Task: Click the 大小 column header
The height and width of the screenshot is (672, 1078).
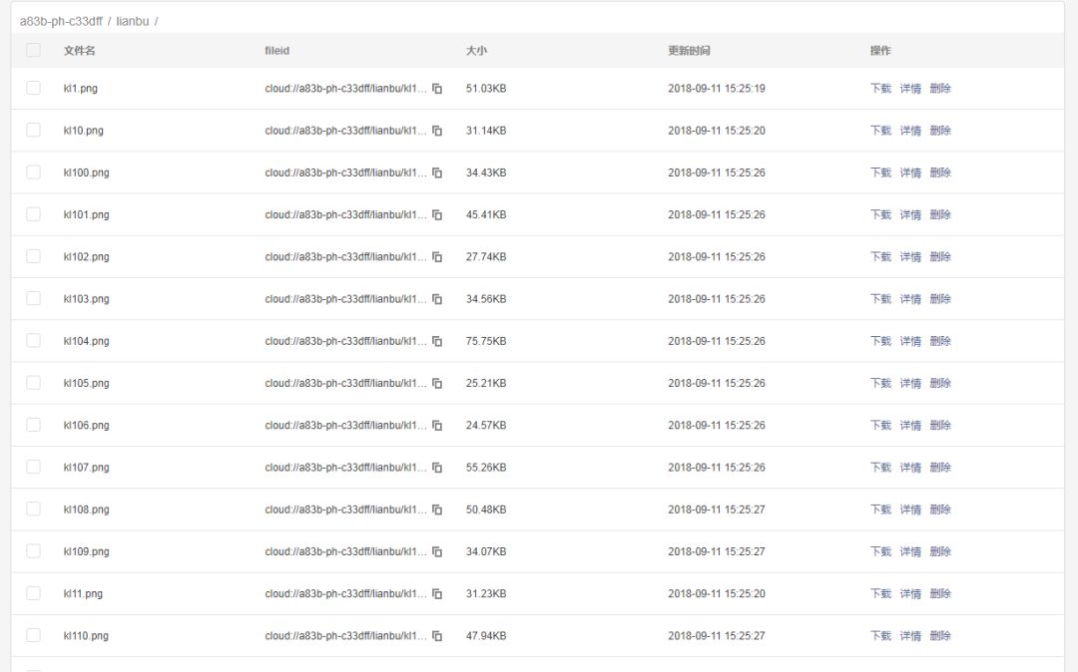Action: (476, 51)
